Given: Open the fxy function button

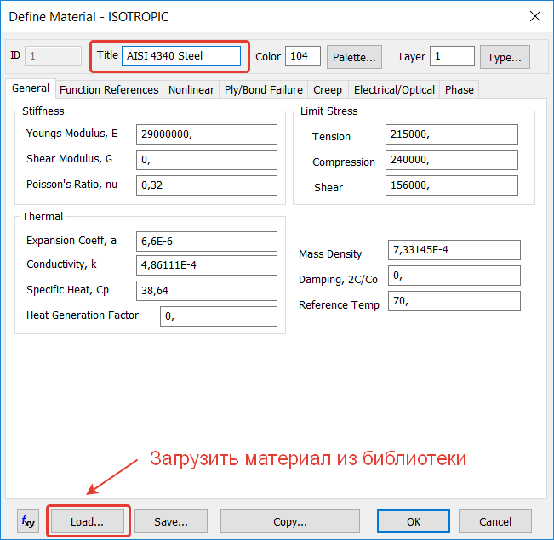Looking at the screenshot, I should tap(28, 521).
